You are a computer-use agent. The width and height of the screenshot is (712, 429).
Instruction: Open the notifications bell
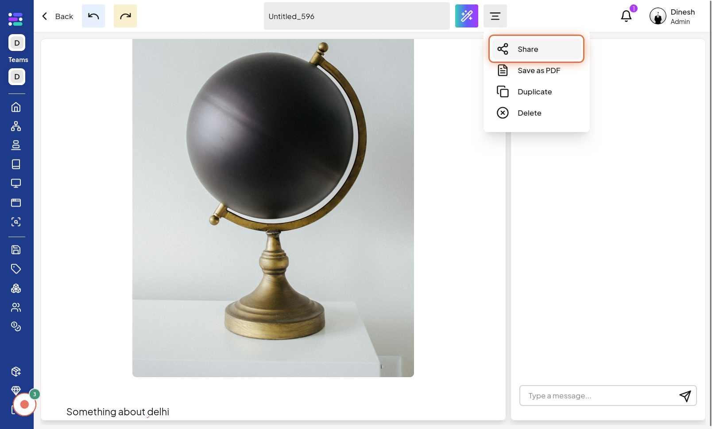[x=626, y=16]
